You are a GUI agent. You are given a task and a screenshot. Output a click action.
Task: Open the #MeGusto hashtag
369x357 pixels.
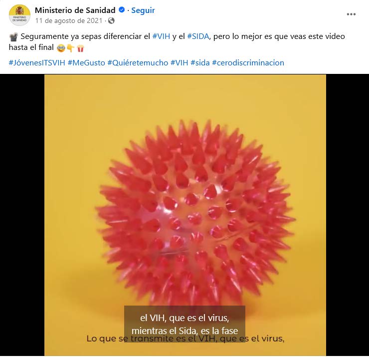pos(86,63)
